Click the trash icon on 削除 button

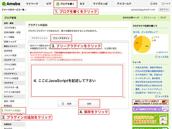pos(63,104)
